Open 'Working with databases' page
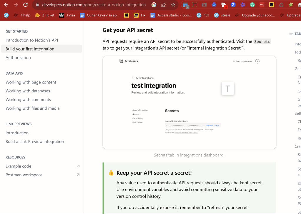 point(28,91)
